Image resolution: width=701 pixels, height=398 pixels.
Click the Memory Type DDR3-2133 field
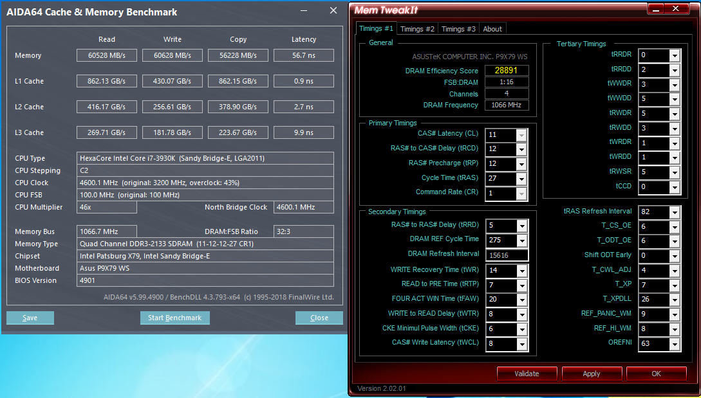tap(205, 244)
